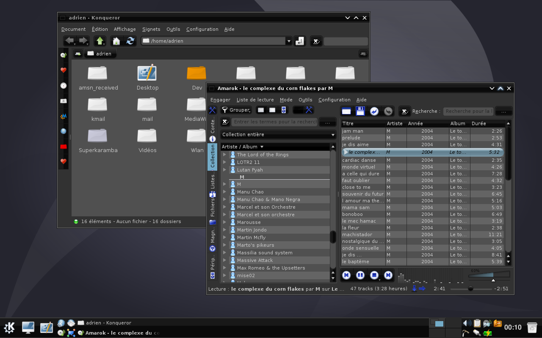
Task: Go to Home folder in Konqueror
Action: [x=116, y=41]
